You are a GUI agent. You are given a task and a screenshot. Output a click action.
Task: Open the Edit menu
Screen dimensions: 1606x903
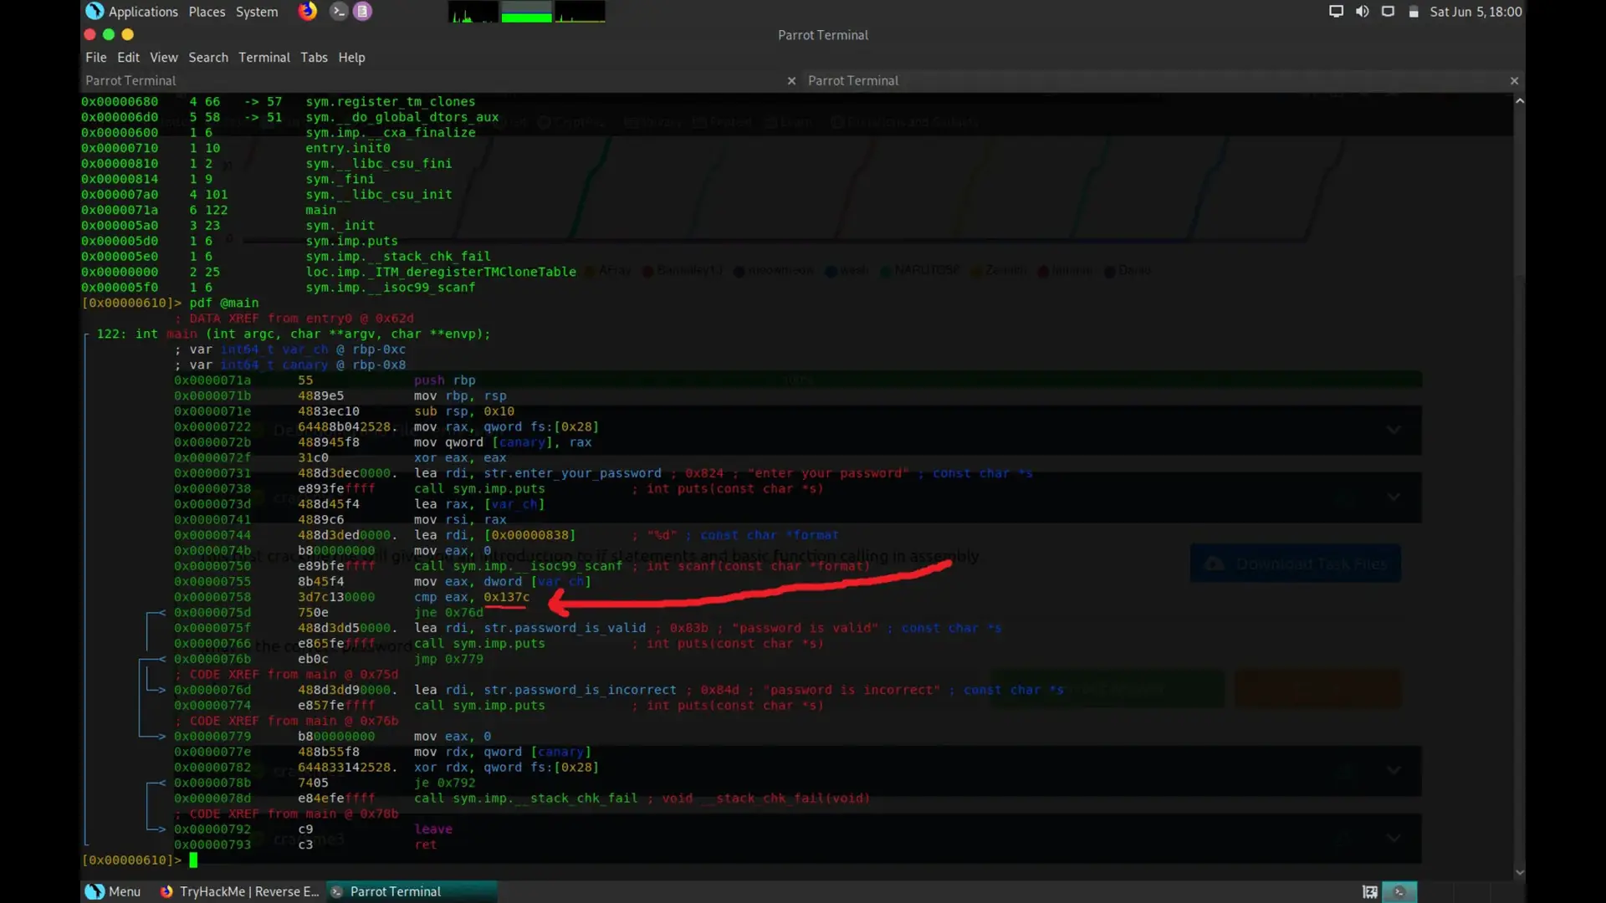pos(128,58)
